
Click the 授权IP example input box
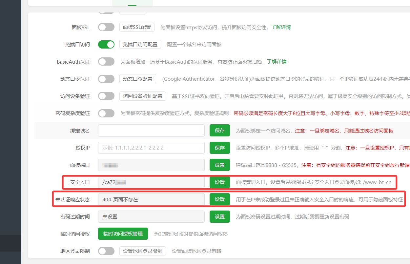tap(151, 148)
